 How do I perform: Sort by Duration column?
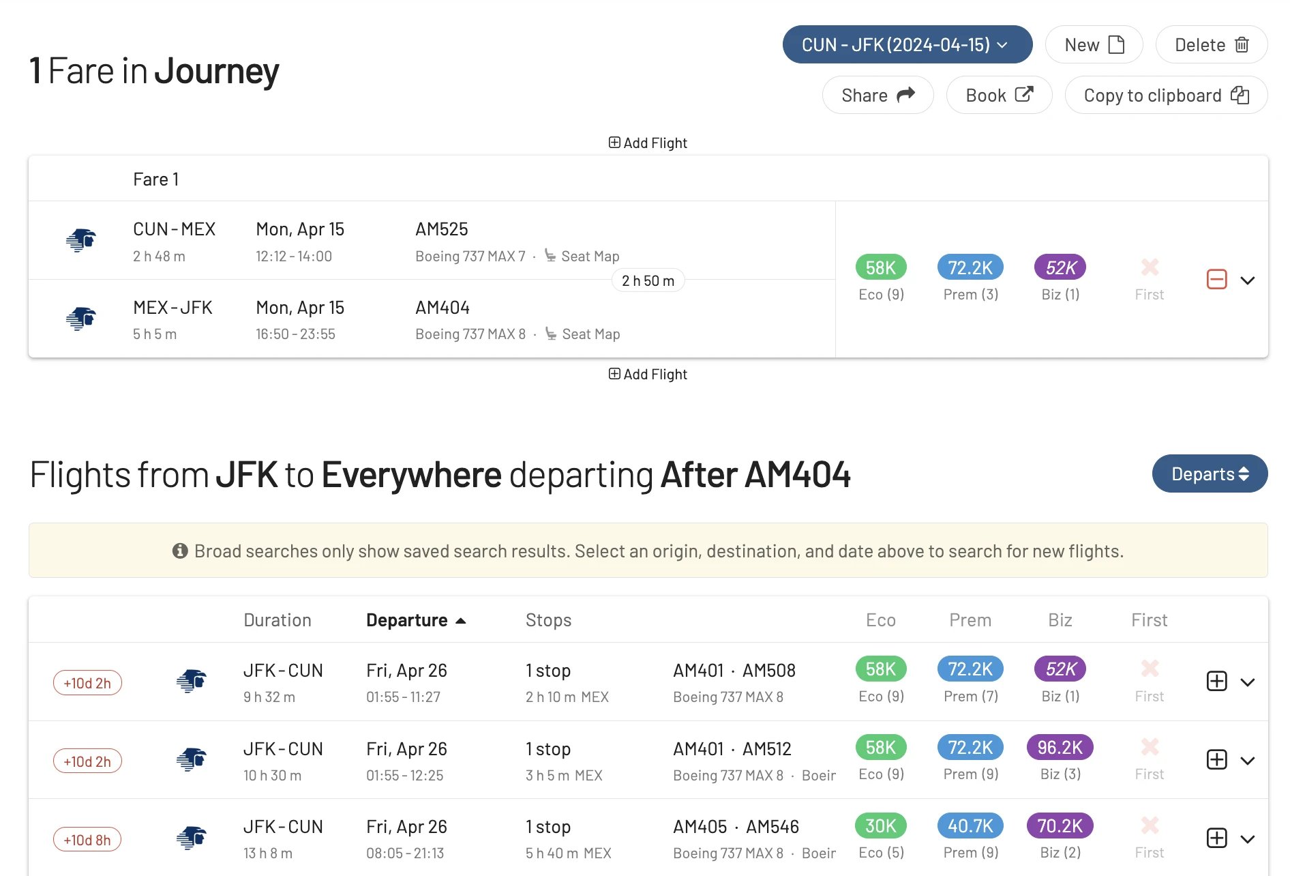click(277, 619)
